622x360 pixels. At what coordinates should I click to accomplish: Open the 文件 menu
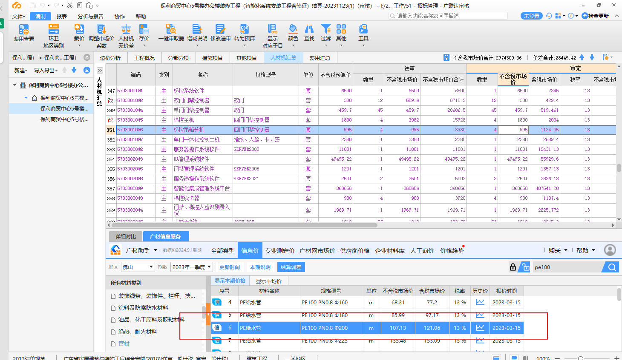pyautogui.click(x=18, y=16)
